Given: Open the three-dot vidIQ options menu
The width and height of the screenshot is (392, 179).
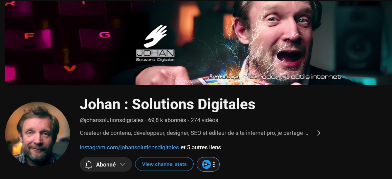Looking at the screenshot, I should click(214, 164).
